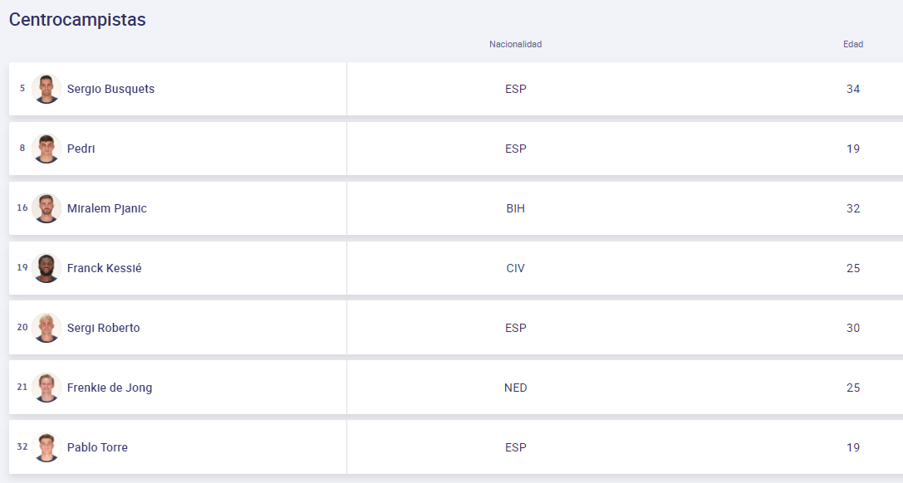Open Pablo Torre name link
This screenshot has height=483, width=903.
click(97, 447)
